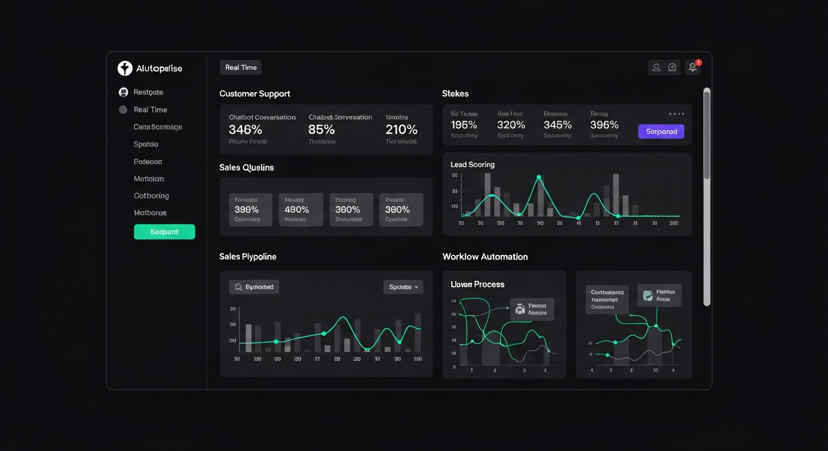Click the highest green peak point in Lead Scoring
Image resolution: width=828 pixels, height=451 pixels.
click(x=539, y=177)
